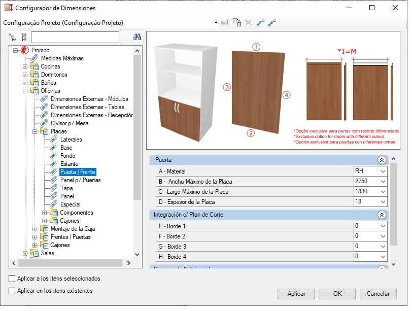
Task: Enable Aplicar en los itens existentes
Action: click(x=12, y=291)
